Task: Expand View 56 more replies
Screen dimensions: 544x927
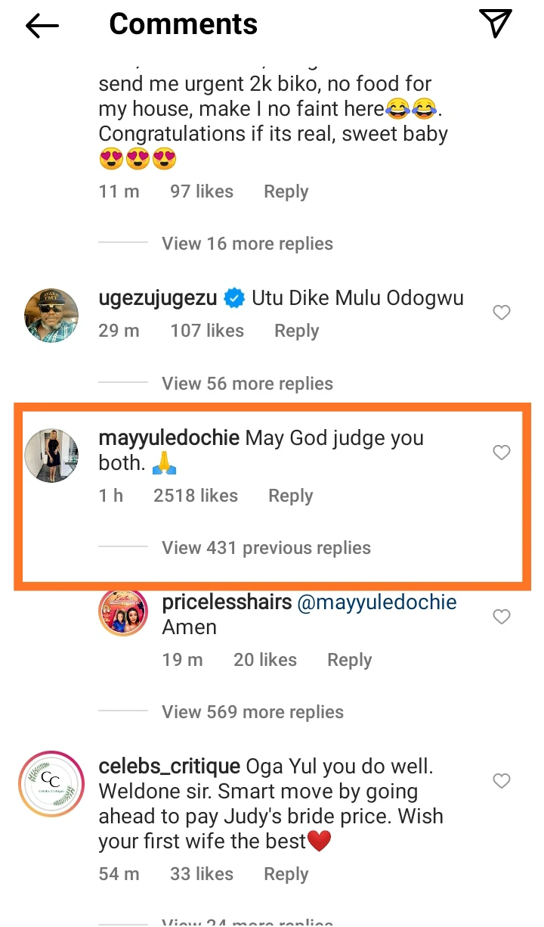Action: pyautogui.click(x=247, y=384)
